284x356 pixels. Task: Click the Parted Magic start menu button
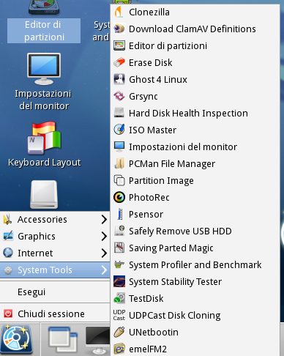coord(16,340)
